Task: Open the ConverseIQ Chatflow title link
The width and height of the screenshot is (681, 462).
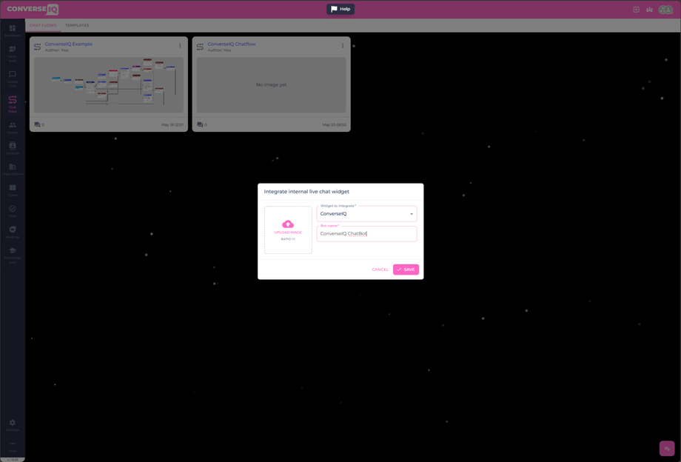Action: [x=232, y=44]
